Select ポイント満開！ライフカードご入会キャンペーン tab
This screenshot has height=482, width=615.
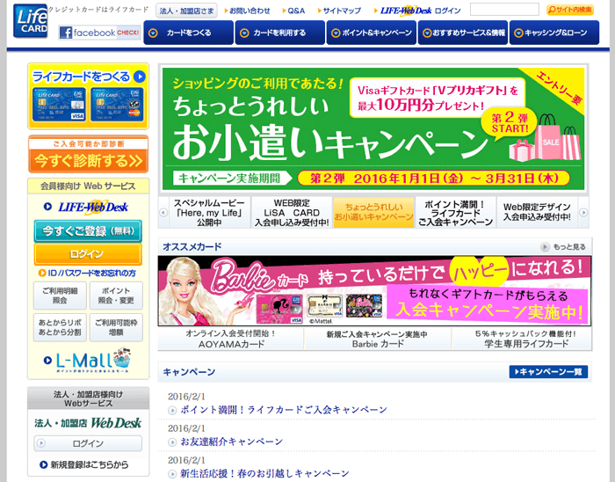(456, 212)
